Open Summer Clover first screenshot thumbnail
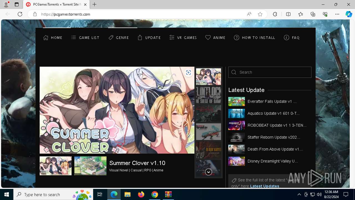355x200 pixels. (x=55, y=166)
